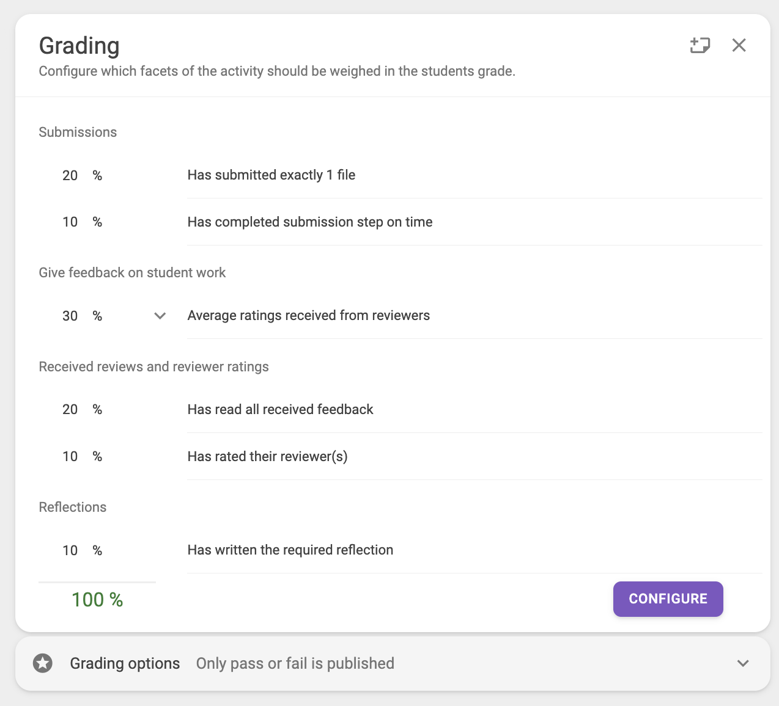
Task: Select 'Has submitted exactly 1 file' row
Action: coord(271,175)
